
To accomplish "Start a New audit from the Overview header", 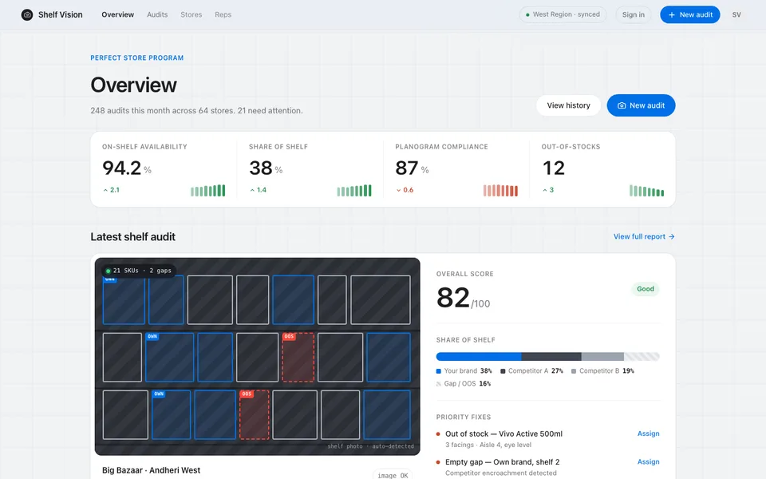I will click(x=641, y=105).
